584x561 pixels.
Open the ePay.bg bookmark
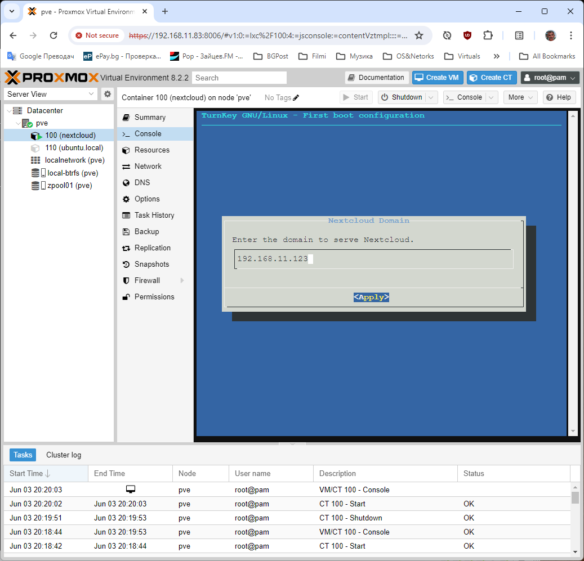pyautogui.click(x=122, y=56)
